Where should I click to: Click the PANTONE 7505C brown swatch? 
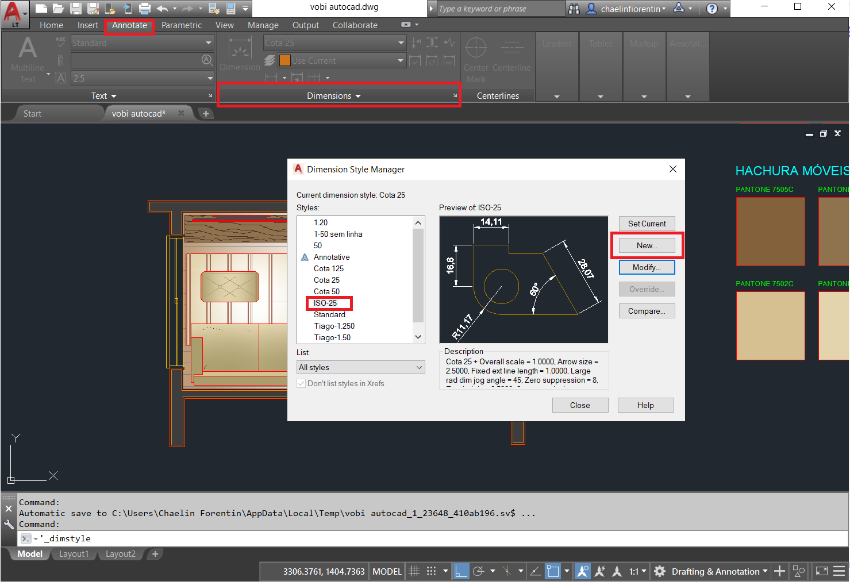771,232
